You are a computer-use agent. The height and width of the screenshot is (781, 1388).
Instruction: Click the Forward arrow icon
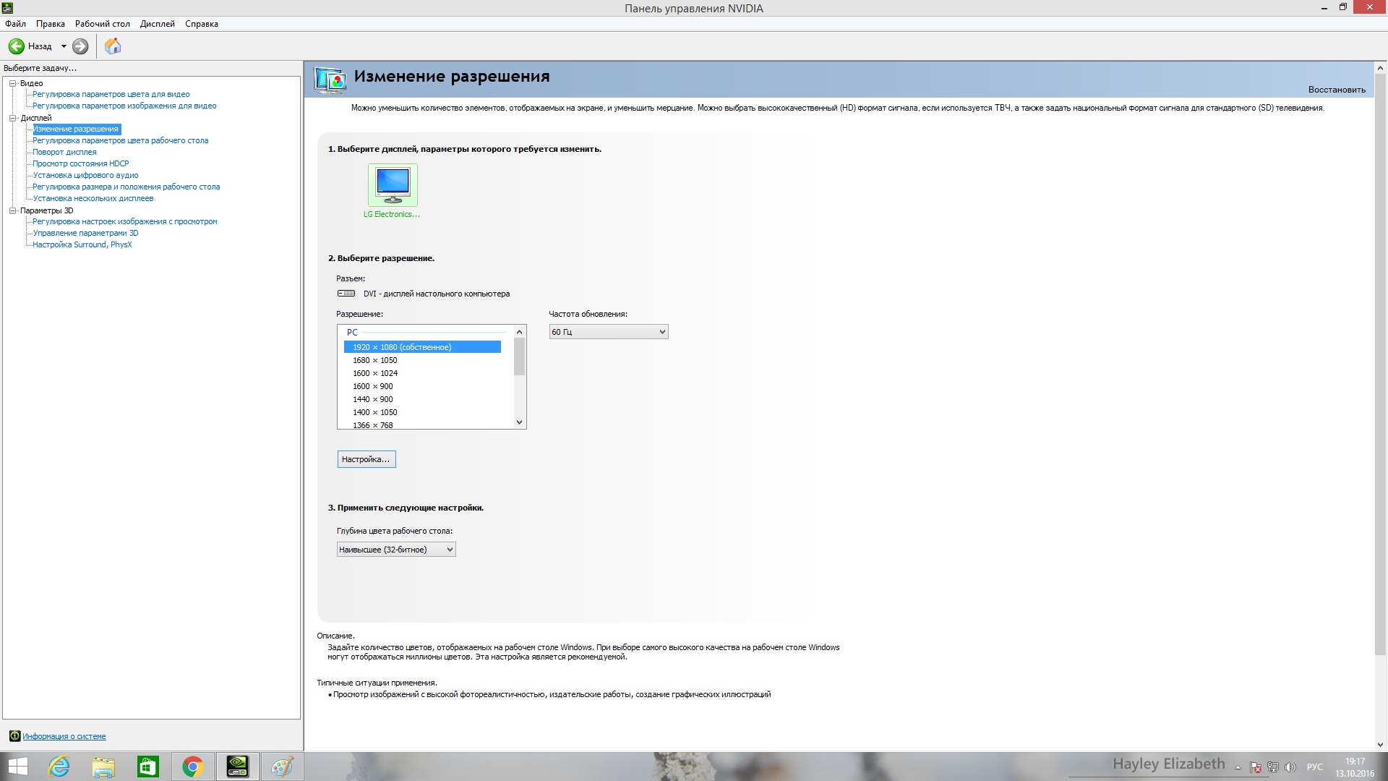tap(80, 46)
